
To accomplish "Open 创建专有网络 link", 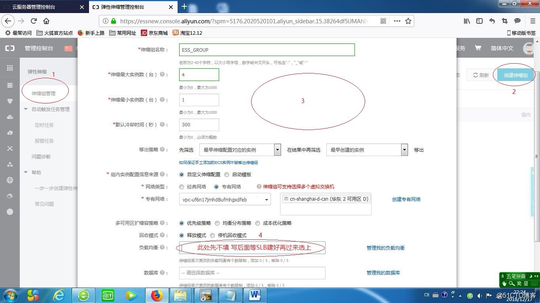I will click(406, 199).
